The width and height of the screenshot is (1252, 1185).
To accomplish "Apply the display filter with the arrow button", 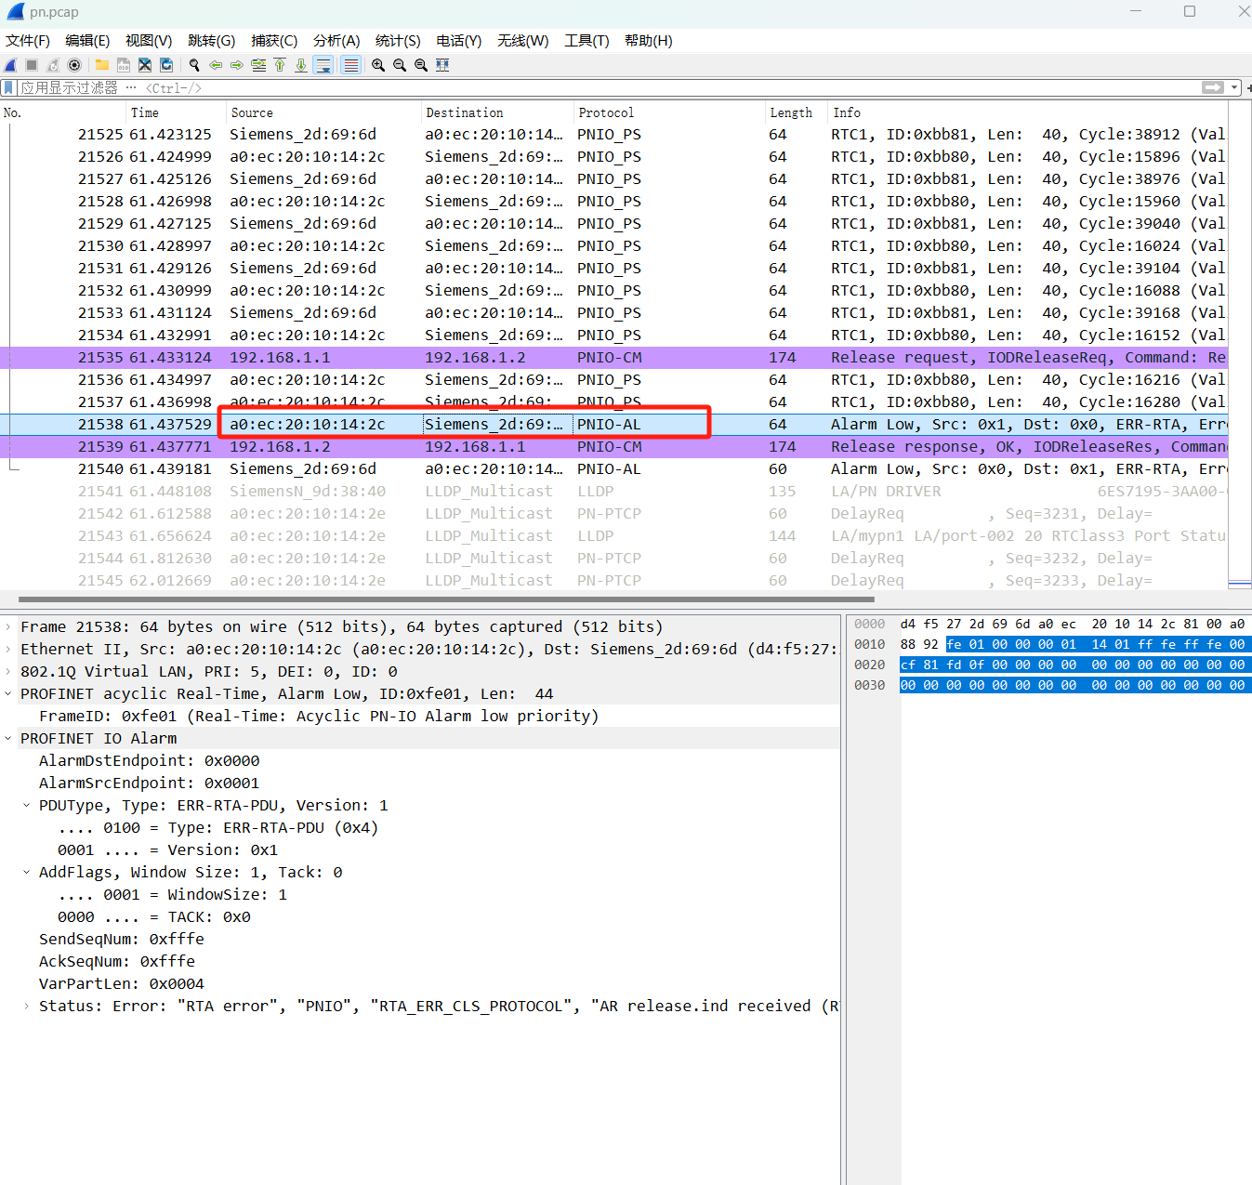I will point(1213,87).
